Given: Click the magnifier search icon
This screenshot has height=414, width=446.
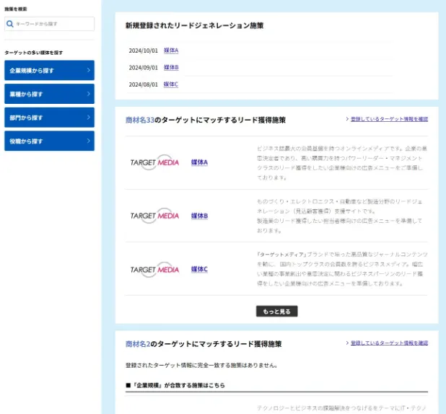Looking at the screenshot, I should click(x=10, y=24).
